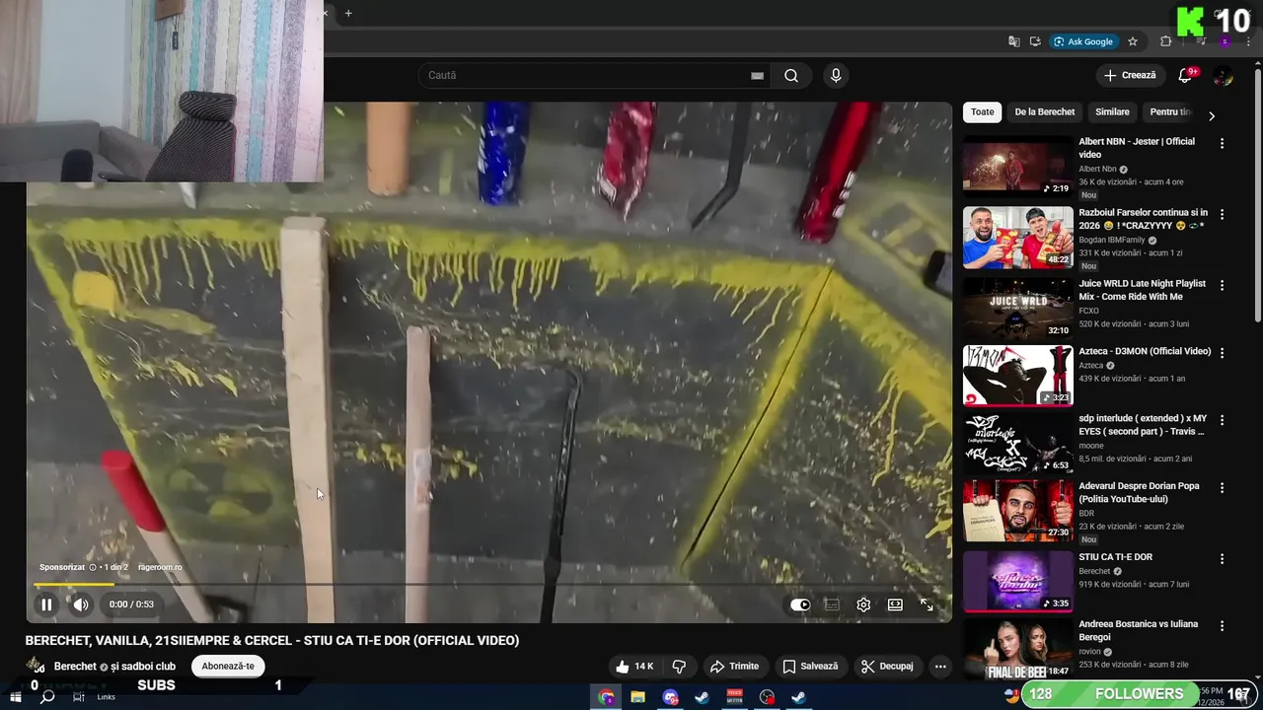This screenshot has width=1263, height=710.
Task: Like the video with thumbs up
Action: coord(634,667)
